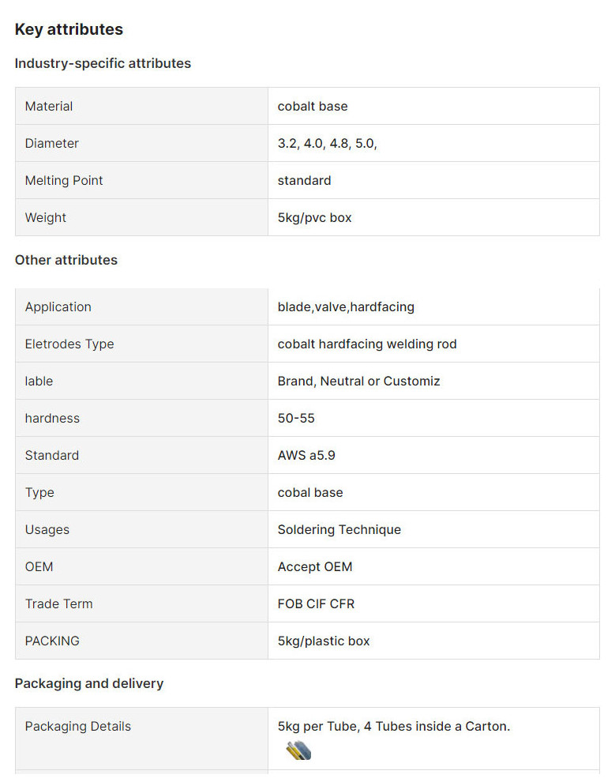Click the 5kg/plastic box packing value
The height and width of the screenshot is (782, 615).
pos(324,641)
